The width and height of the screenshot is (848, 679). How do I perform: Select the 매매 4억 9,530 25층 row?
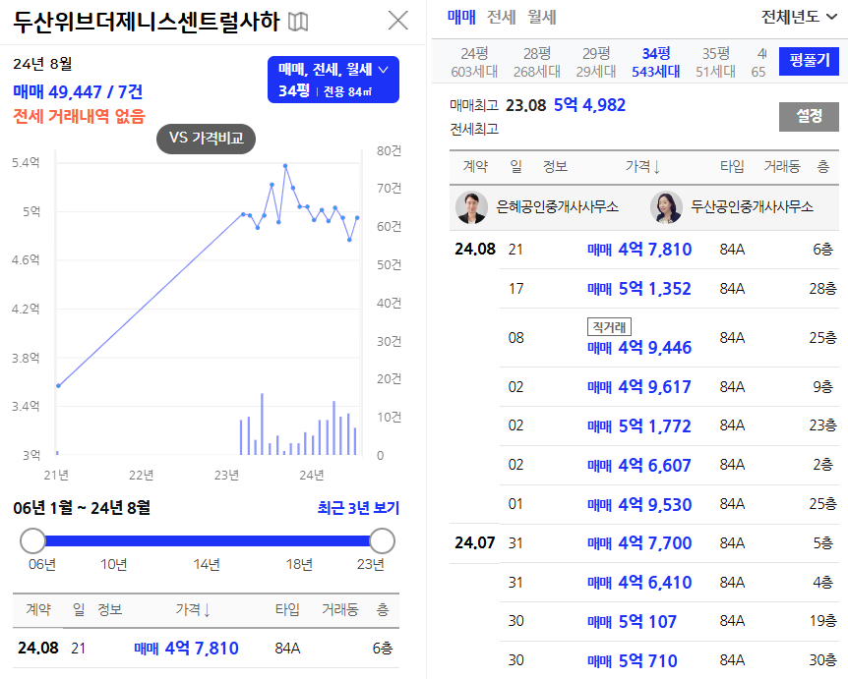[669, 504]
